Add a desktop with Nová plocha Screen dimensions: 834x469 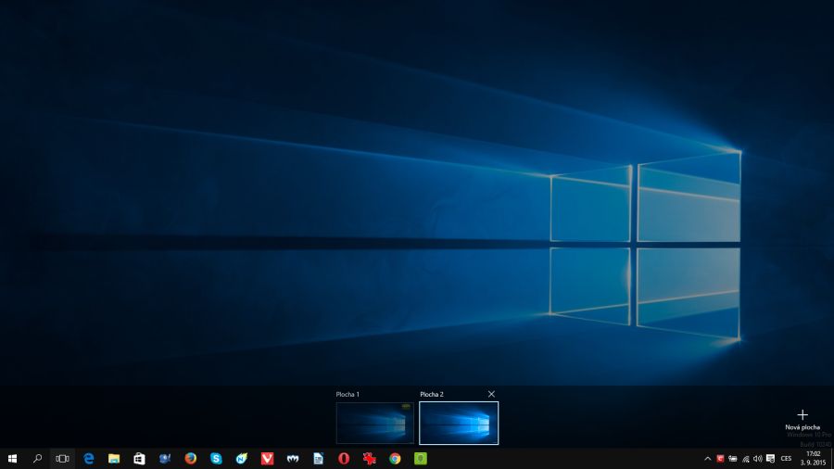802,419
